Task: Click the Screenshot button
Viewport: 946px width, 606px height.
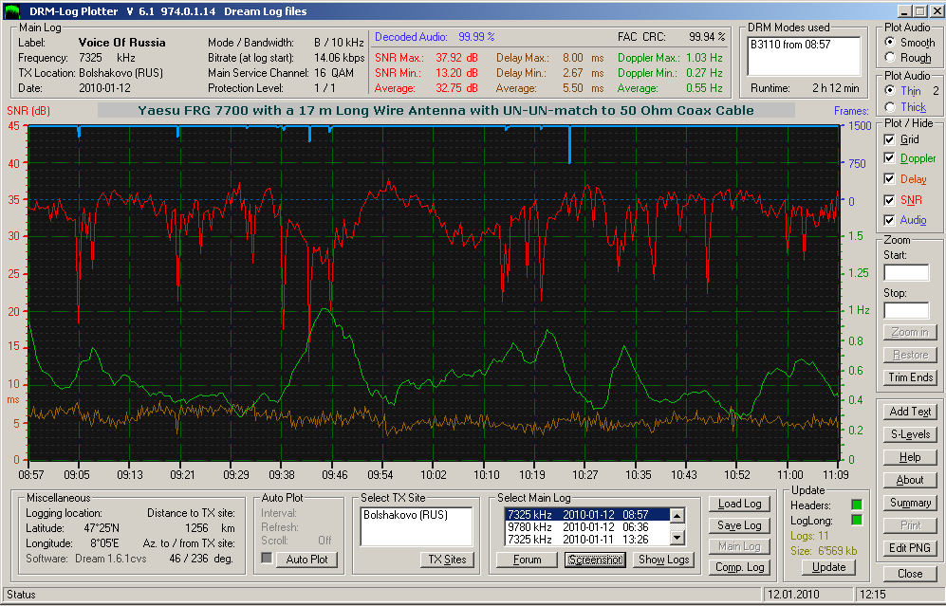Action: click(595, 560)
